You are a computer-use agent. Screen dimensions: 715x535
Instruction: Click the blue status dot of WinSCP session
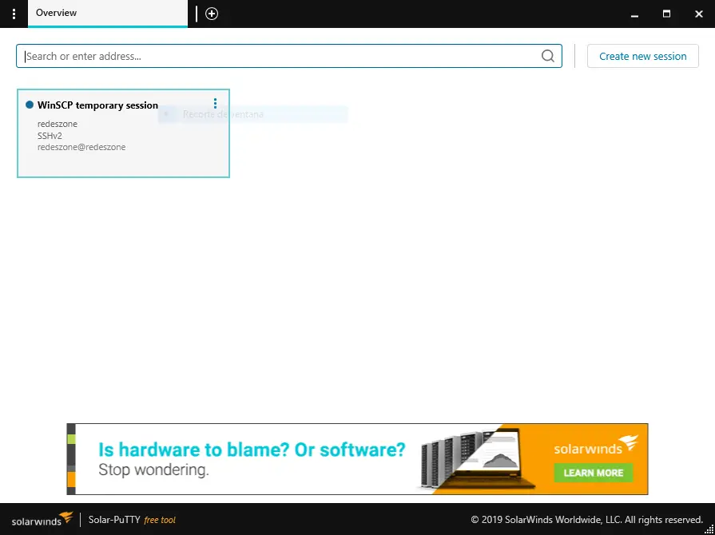(30, 105)
